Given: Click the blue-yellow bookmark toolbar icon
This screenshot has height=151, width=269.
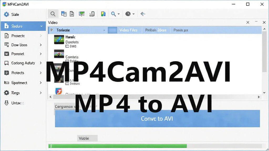Looking at the screenshot, I should [x=103, y=14].
